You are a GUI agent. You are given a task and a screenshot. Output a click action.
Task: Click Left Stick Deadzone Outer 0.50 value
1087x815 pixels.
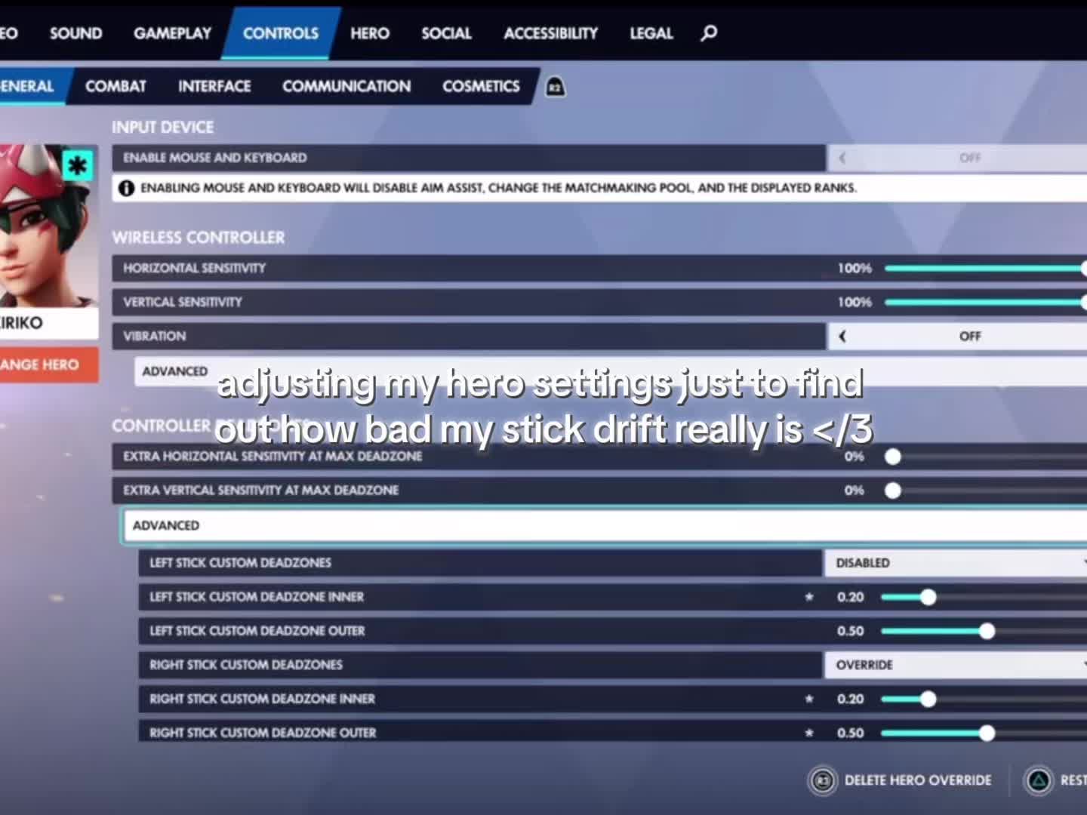850,631
